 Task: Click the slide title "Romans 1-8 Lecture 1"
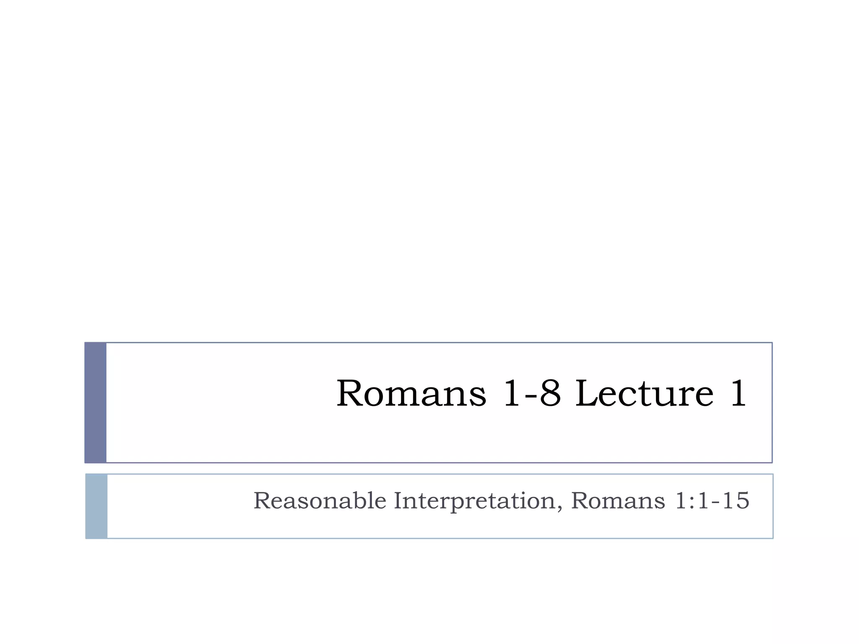click(x=541, y=393)
